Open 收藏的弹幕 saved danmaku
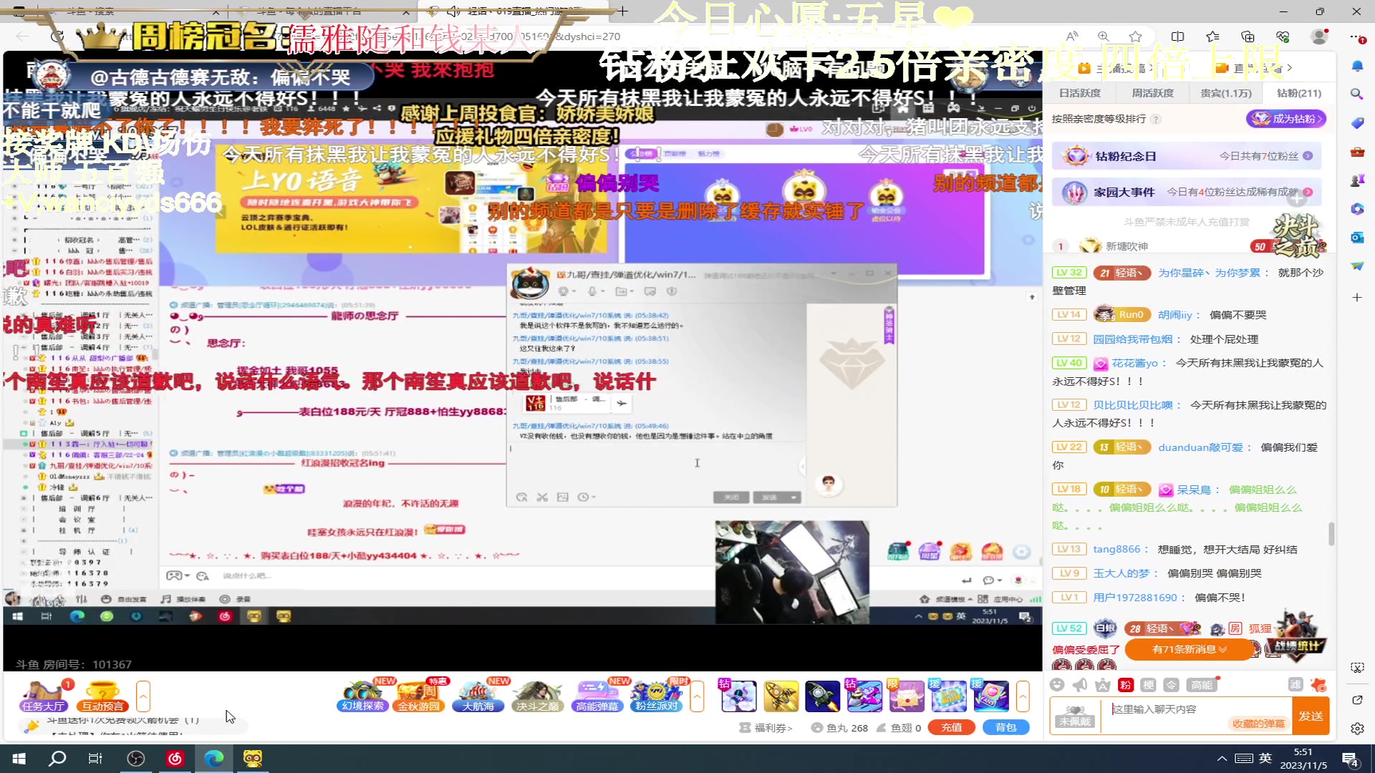This screenshot has height=773, width=1375. point(1258,724)
